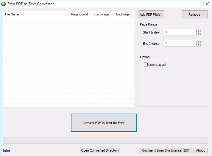Decrease the End Index value
This screenshot has height=156, width=212.
pos(199,45)
